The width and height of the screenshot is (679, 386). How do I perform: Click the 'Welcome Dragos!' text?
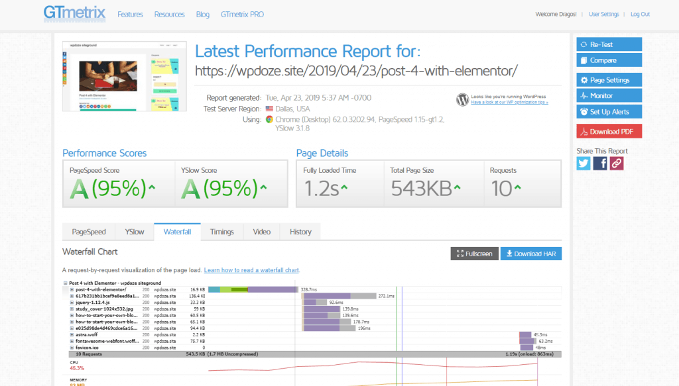(x=556, y=15)
